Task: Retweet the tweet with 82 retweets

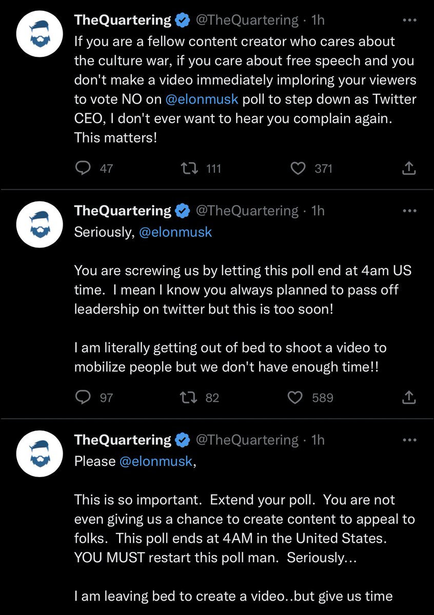Action: [x=190, y=397]
